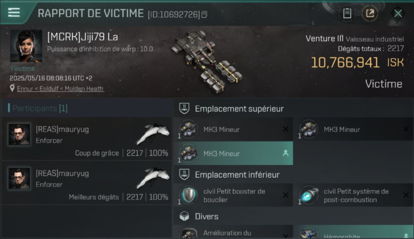
Task: Select the Participants [1] tab
Action: point(40,108)
